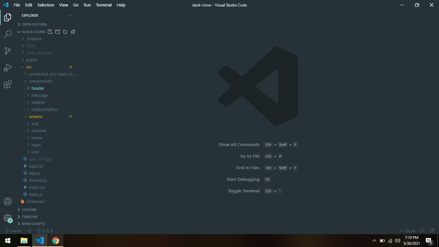Open the Edit menu

coord(29,5)
